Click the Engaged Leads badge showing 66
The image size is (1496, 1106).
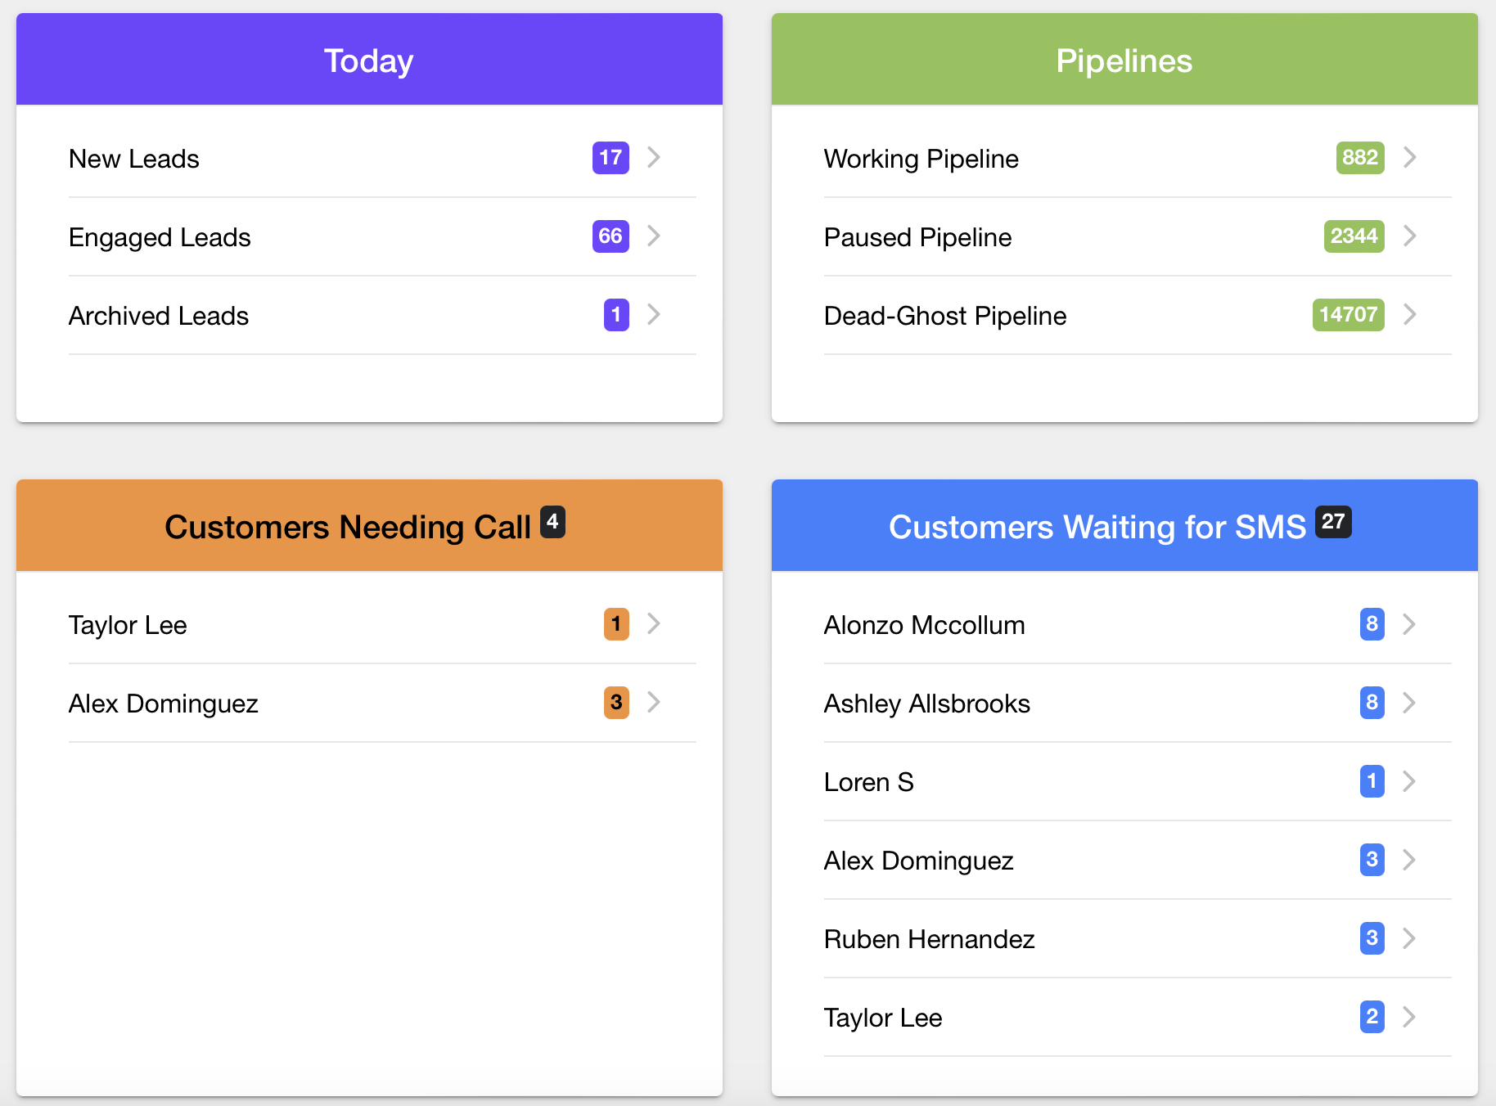tap(611, 236)
